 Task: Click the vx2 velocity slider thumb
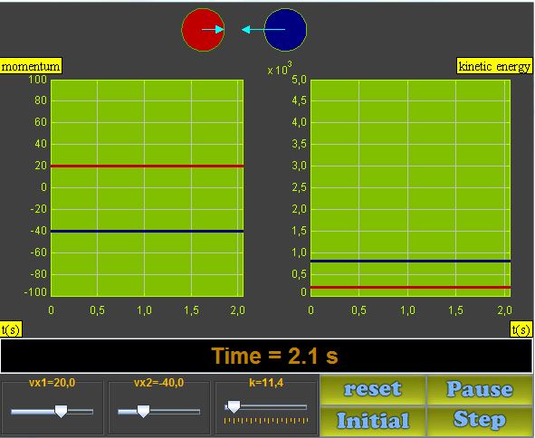coord(143,412)
